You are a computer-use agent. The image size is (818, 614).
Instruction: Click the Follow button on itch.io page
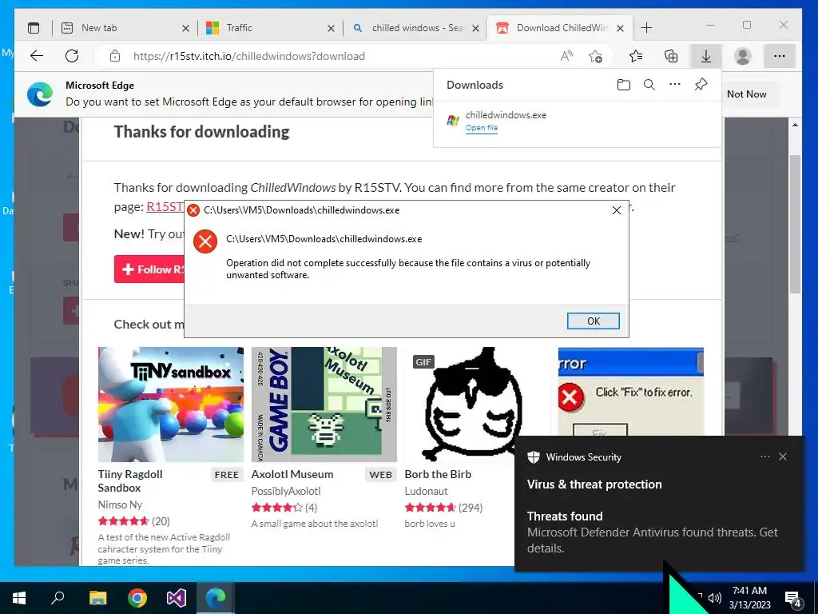click(149, 269)
